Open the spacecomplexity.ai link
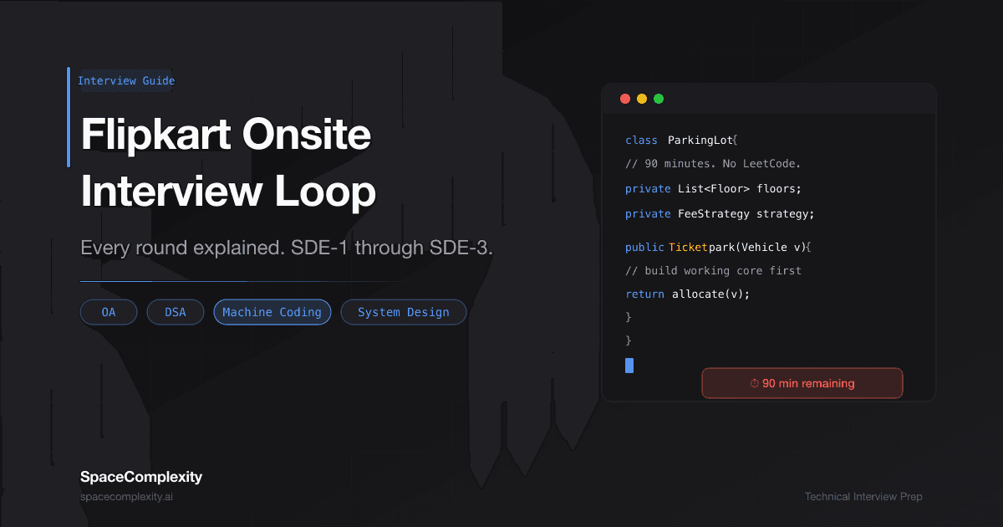The height and width of the screenshot is (527, 1003). coord(127,497)
